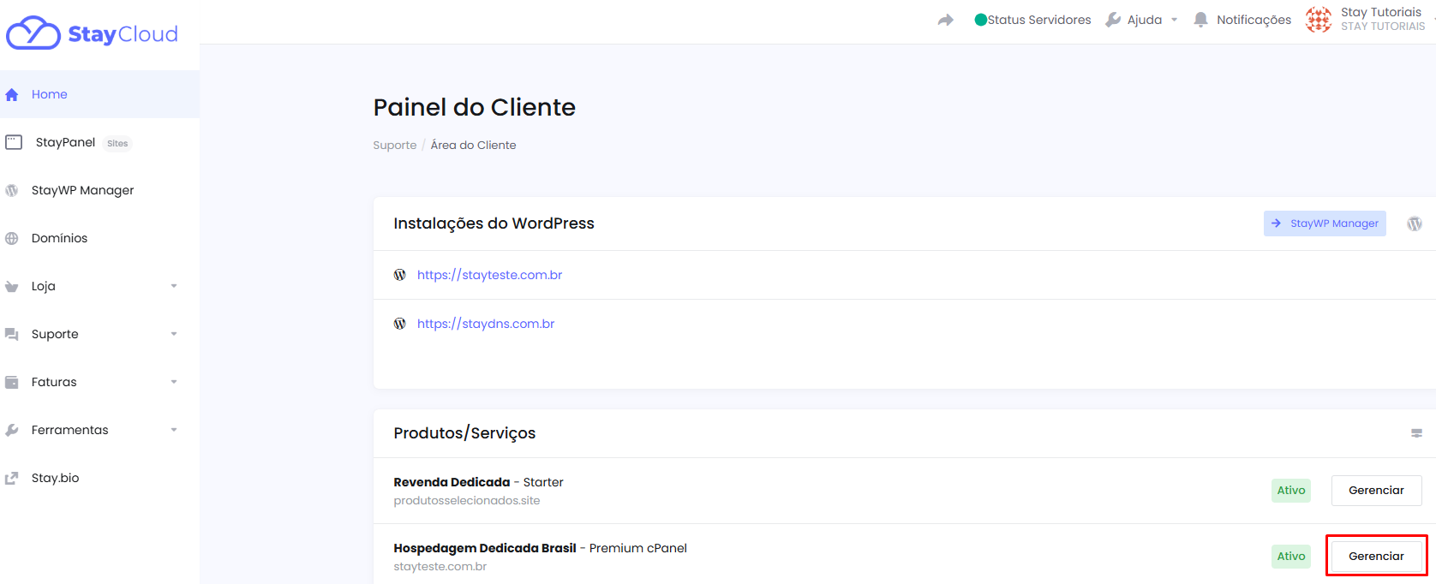Click the STAY TUTORIAIS account subtitle
Viewport: 1436px width, 584px height.
tap(1383, 27)
